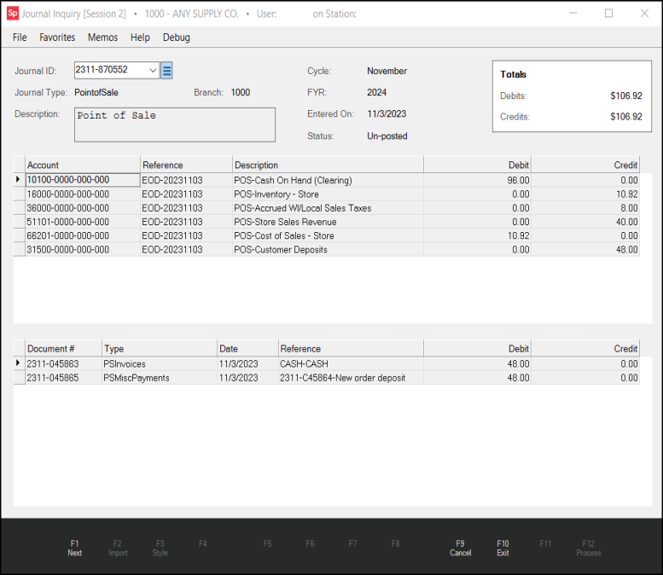Click the 96.00 debit value
663x575 pixels.
pyautogui.click(x=518, y=180)
